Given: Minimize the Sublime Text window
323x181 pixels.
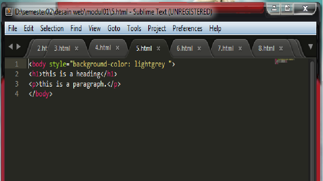Looking at the screenshot, I should [274, 8].
